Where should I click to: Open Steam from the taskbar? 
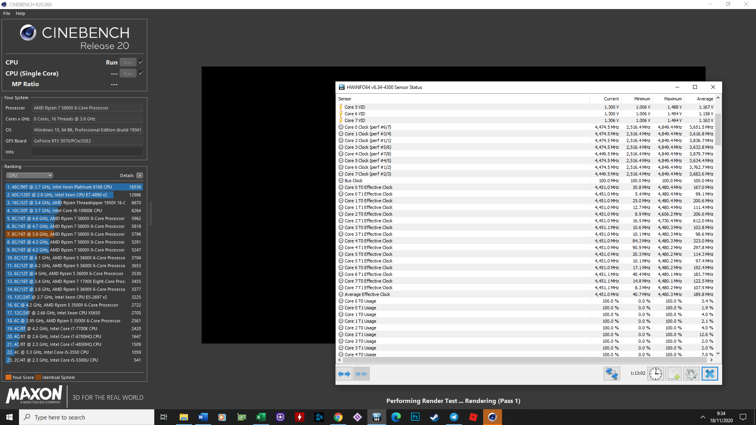tap(434, 417)
